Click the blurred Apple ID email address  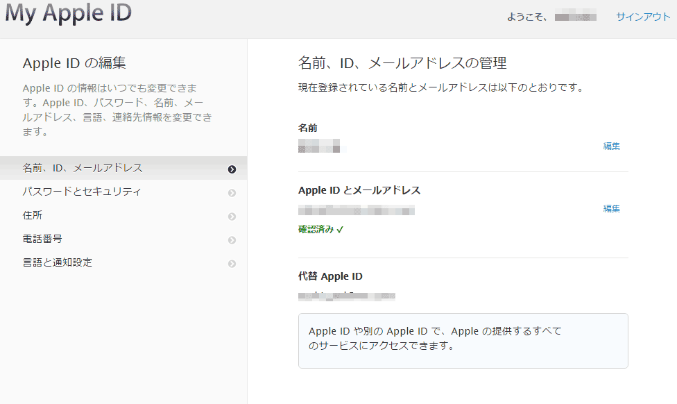[x=357, y=210]
